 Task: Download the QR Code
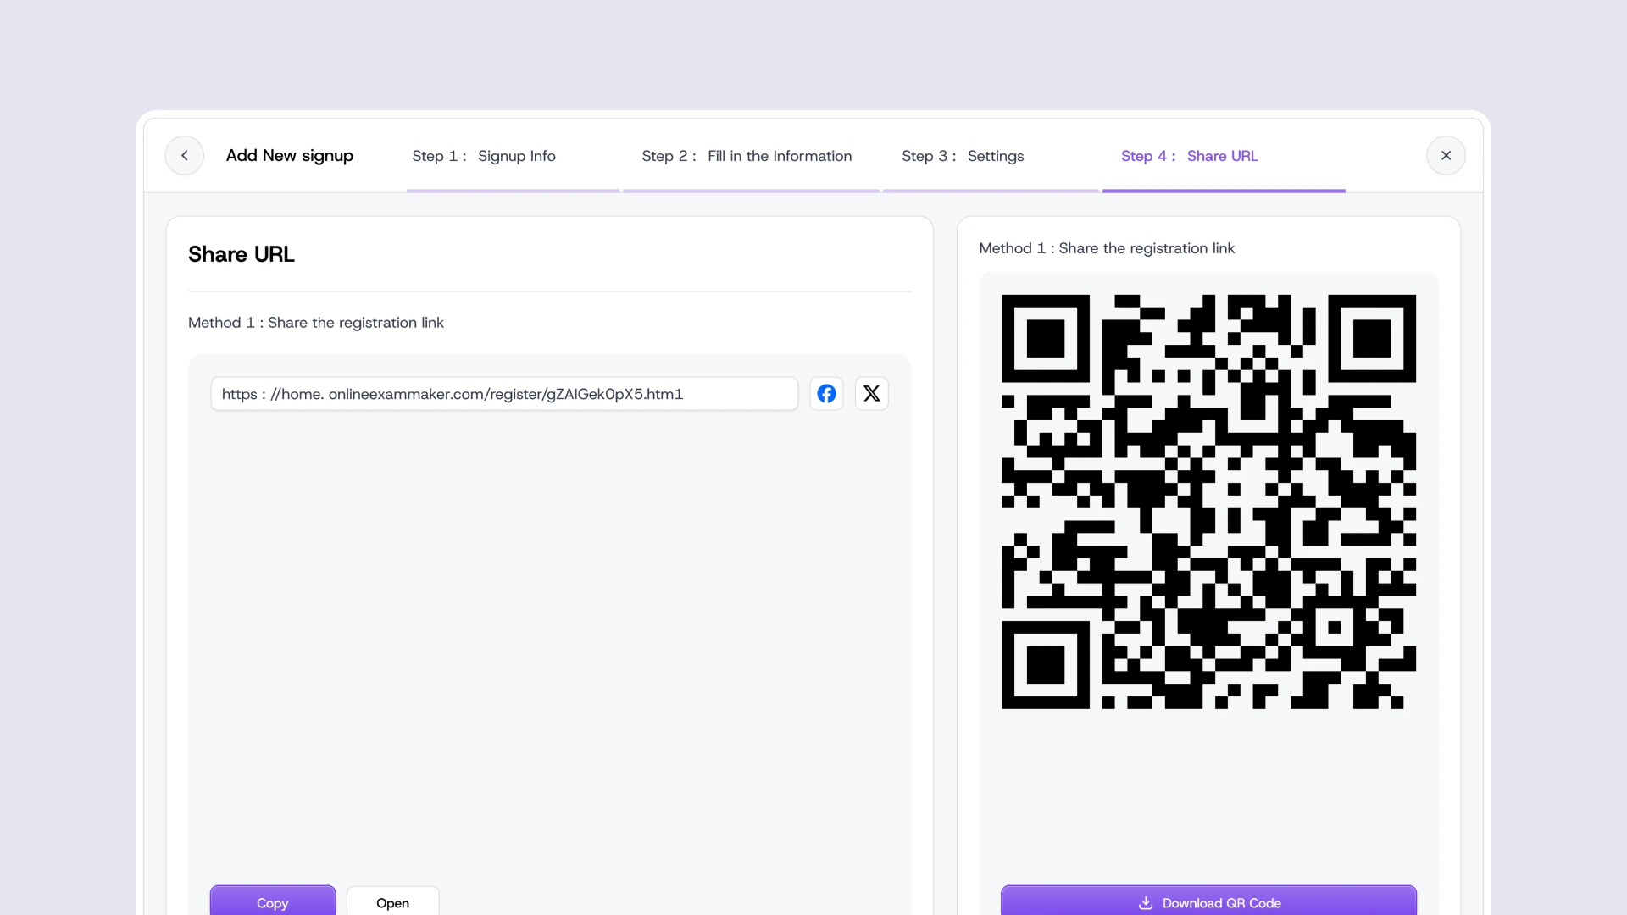point(1208,901)
